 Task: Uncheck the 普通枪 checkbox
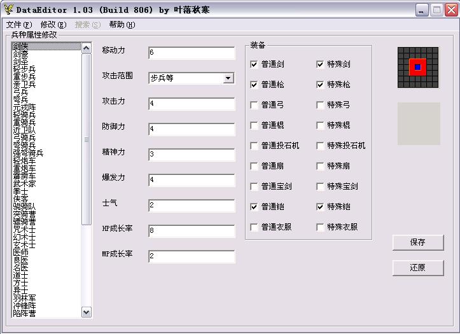pos(254,85)
